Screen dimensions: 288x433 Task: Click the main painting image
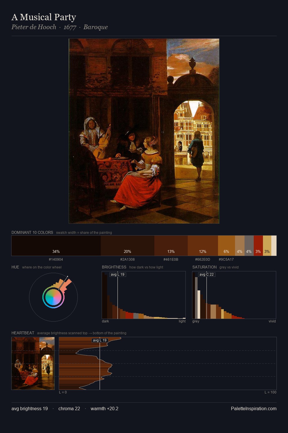point(144,131)
